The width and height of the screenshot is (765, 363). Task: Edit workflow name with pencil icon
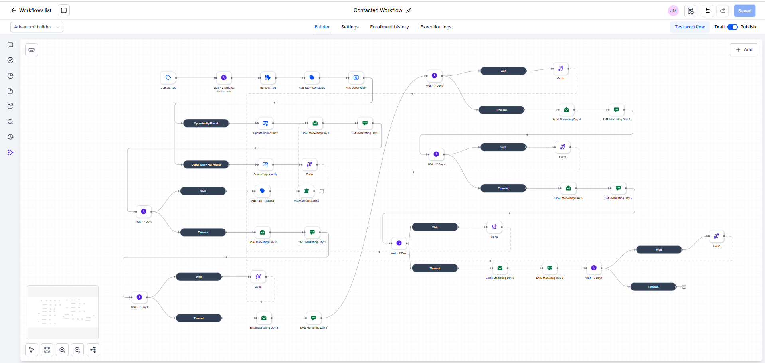point(409,10)
